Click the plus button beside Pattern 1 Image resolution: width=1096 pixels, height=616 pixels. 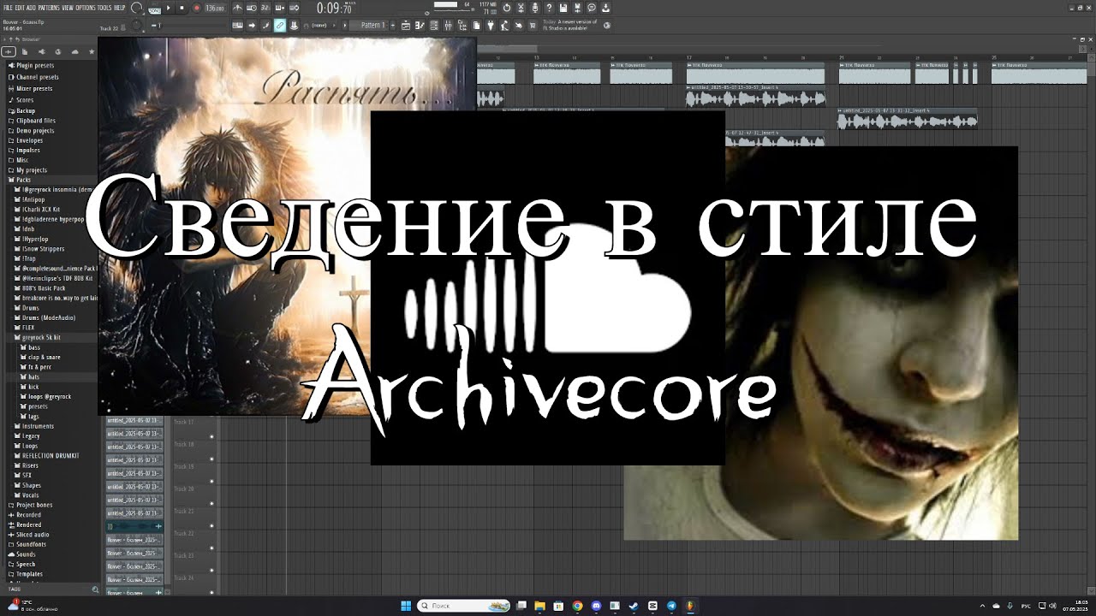tap(393, 25)
